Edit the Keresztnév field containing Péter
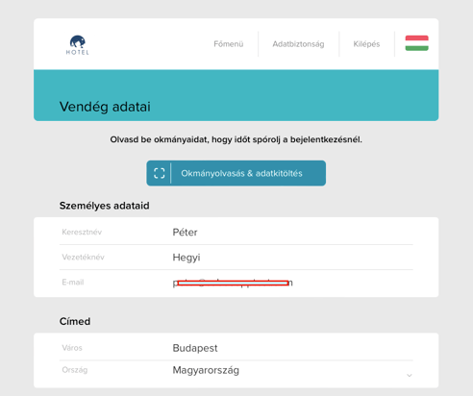 coord(236,233)
